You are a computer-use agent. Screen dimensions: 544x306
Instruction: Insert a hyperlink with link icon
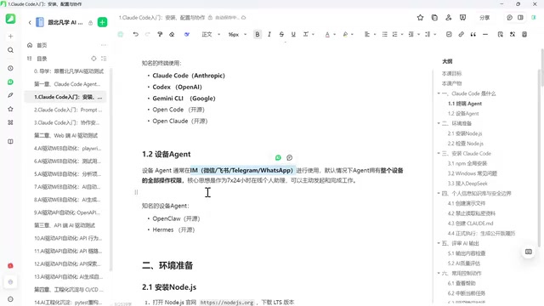461,34
